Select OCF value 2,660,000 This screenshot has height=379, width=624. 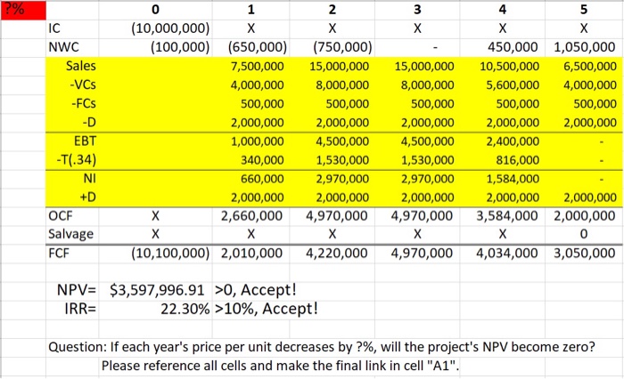251,215
